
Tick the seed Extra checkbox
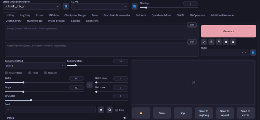click(x=116, y=110)
